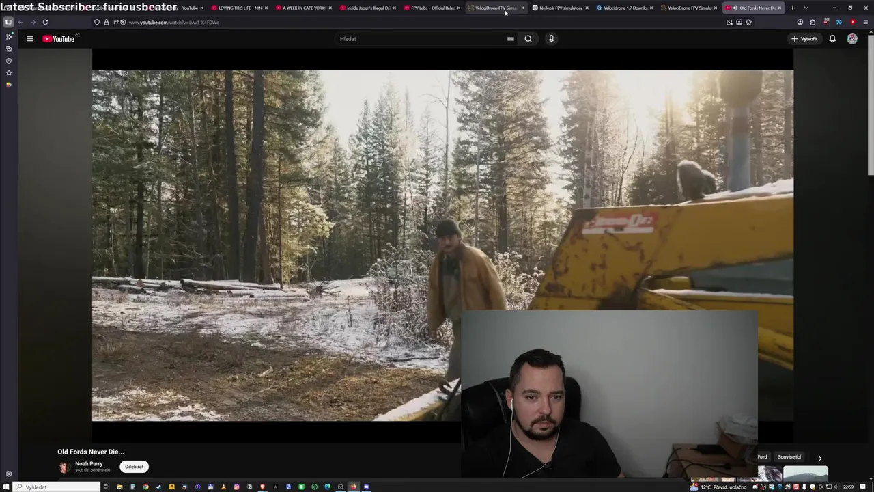Open Windows Action Center notification icon
874x492 pixels.
862,487
